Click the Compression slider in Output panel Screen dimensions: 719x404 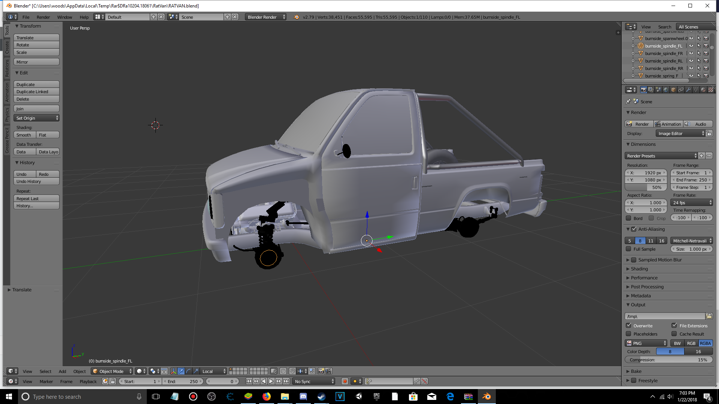pos(668,359)
